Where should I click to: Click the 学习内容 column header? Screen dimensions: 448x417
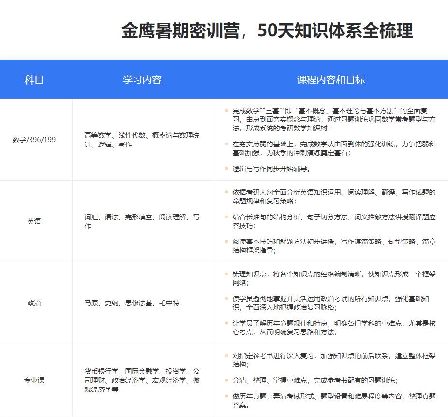144,80
